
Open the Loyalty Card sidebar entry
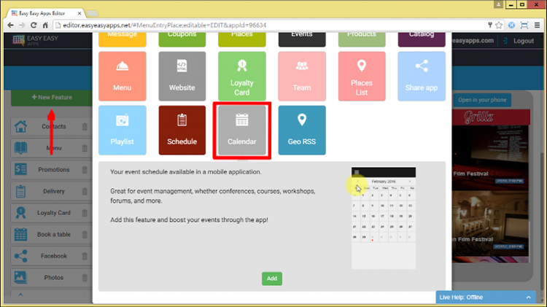(51, 213)
